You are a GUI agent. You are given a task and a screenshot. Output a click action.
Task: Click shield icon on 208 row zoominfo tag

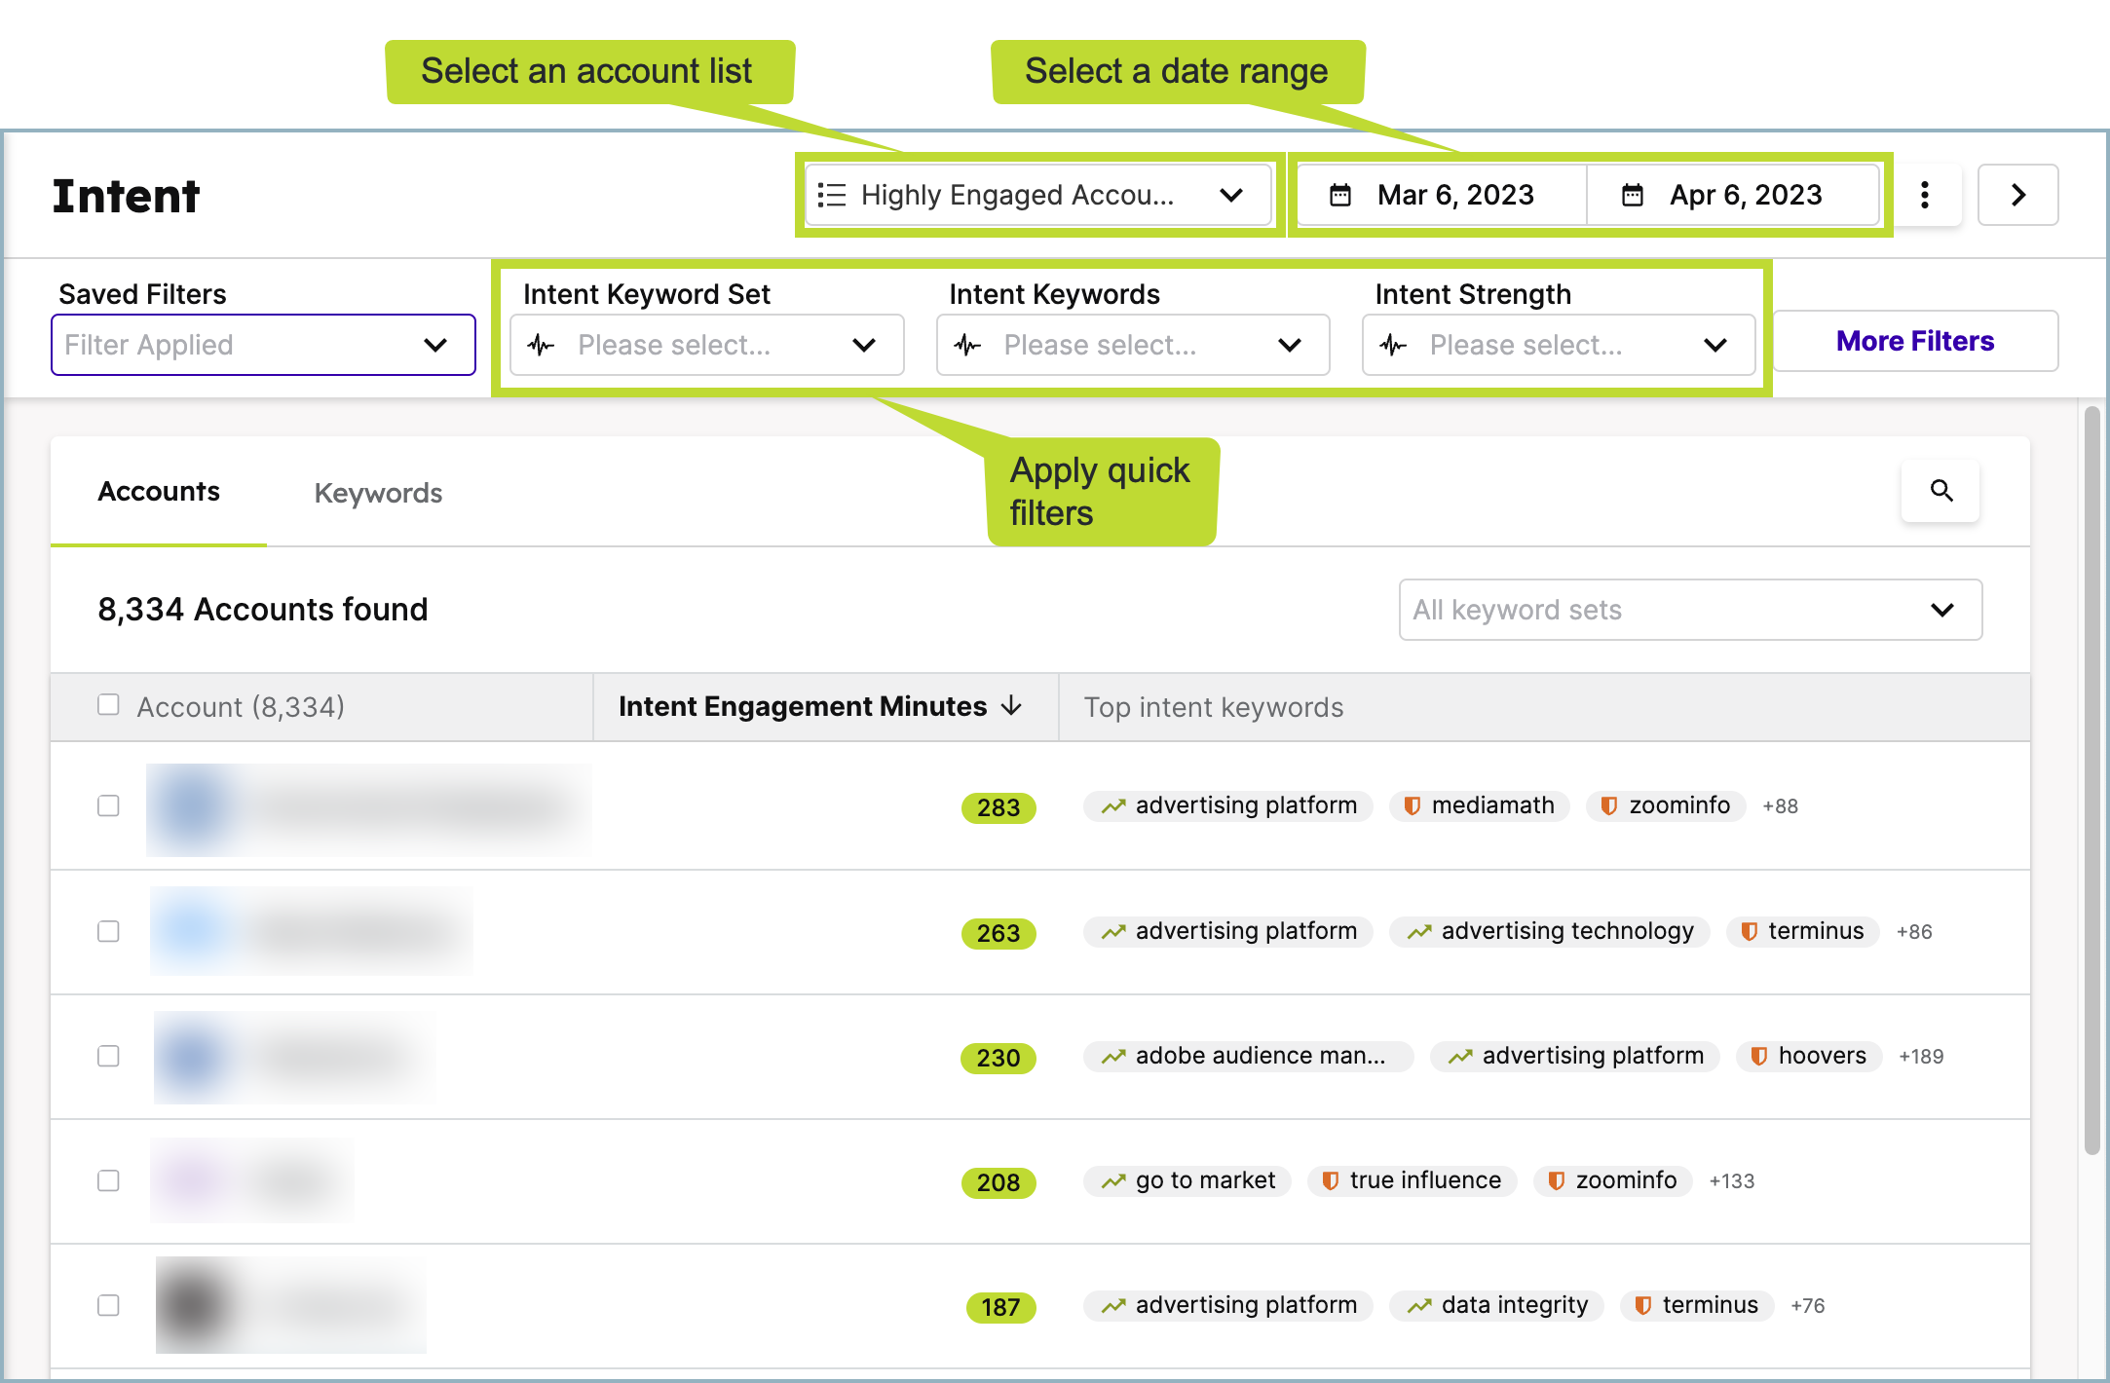point(1556,1181)
